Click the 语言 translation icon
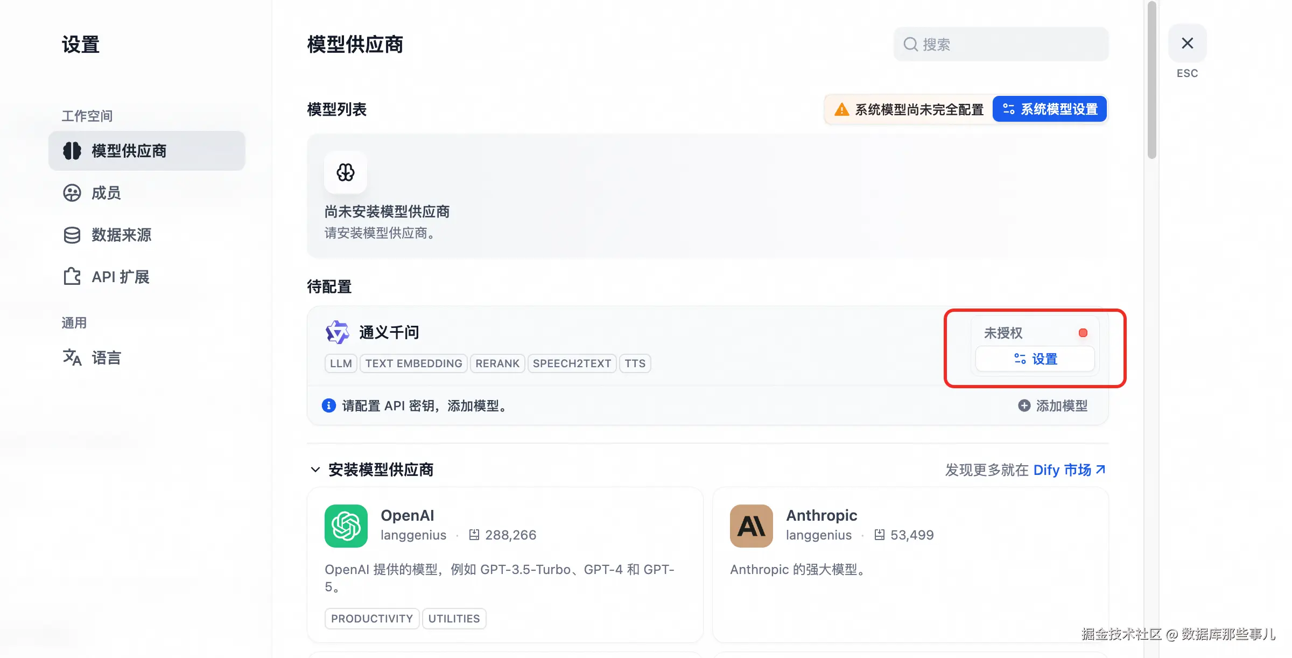The image size is (1292, 658). (x=72, y=357)
